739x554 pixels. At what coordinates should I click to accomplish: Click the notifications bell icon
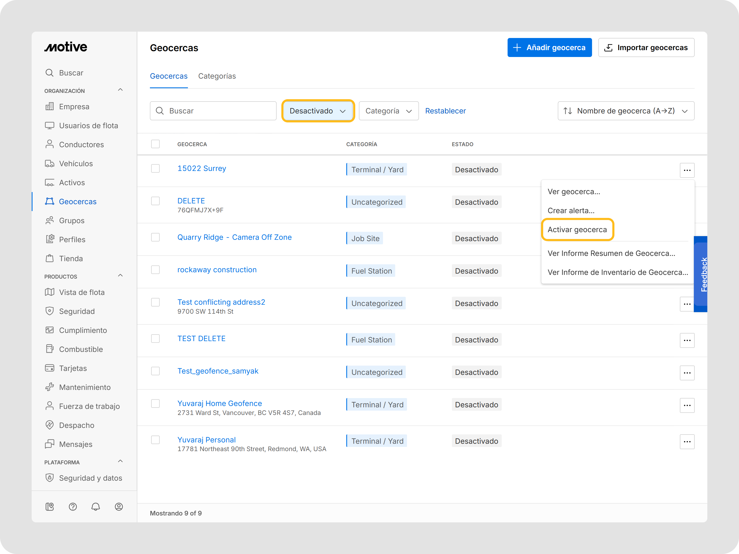(x=96, y=507)
